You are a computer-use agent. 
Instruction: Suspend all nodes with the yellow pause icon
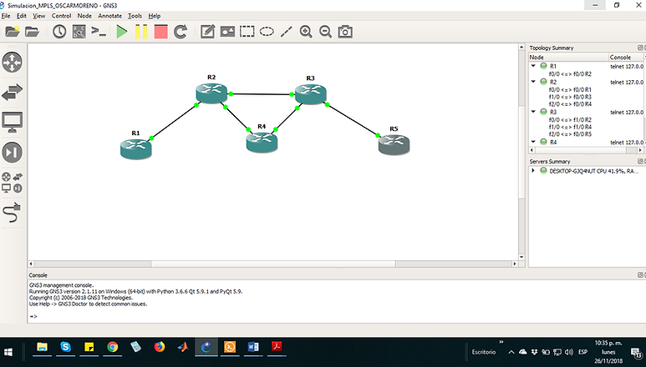(141, 32)
